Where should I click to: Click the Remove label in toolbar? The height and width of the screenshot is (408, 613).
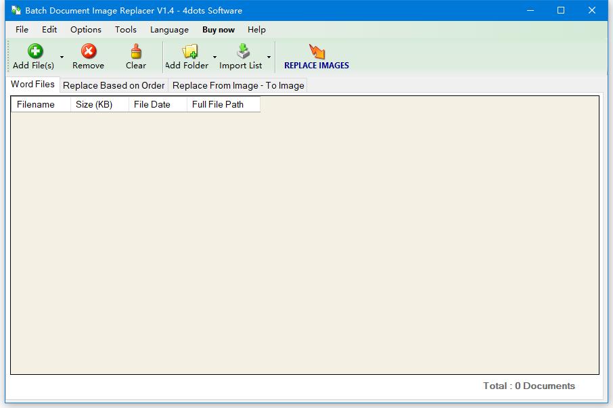(x=89, y=66)
